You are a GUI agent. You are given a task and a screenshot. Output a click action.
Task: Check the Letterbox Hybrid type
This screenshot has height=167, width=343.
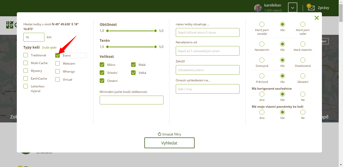pos(26,86)
